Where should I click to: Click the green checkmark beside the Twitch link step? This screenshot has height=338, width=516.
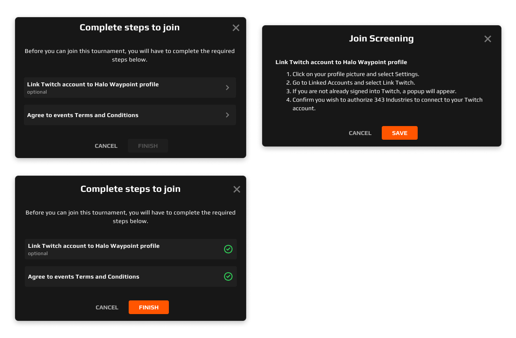228,249
